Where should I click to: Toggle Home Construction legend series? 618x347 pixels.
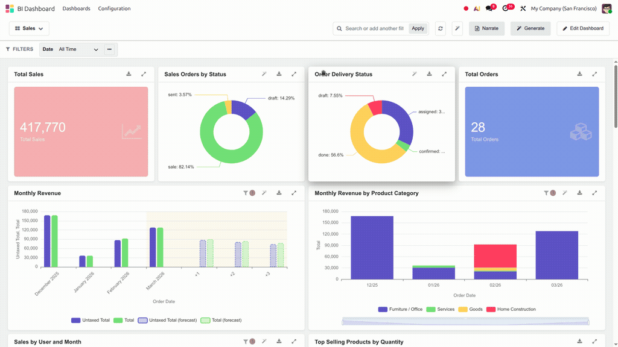pos(511,309)
